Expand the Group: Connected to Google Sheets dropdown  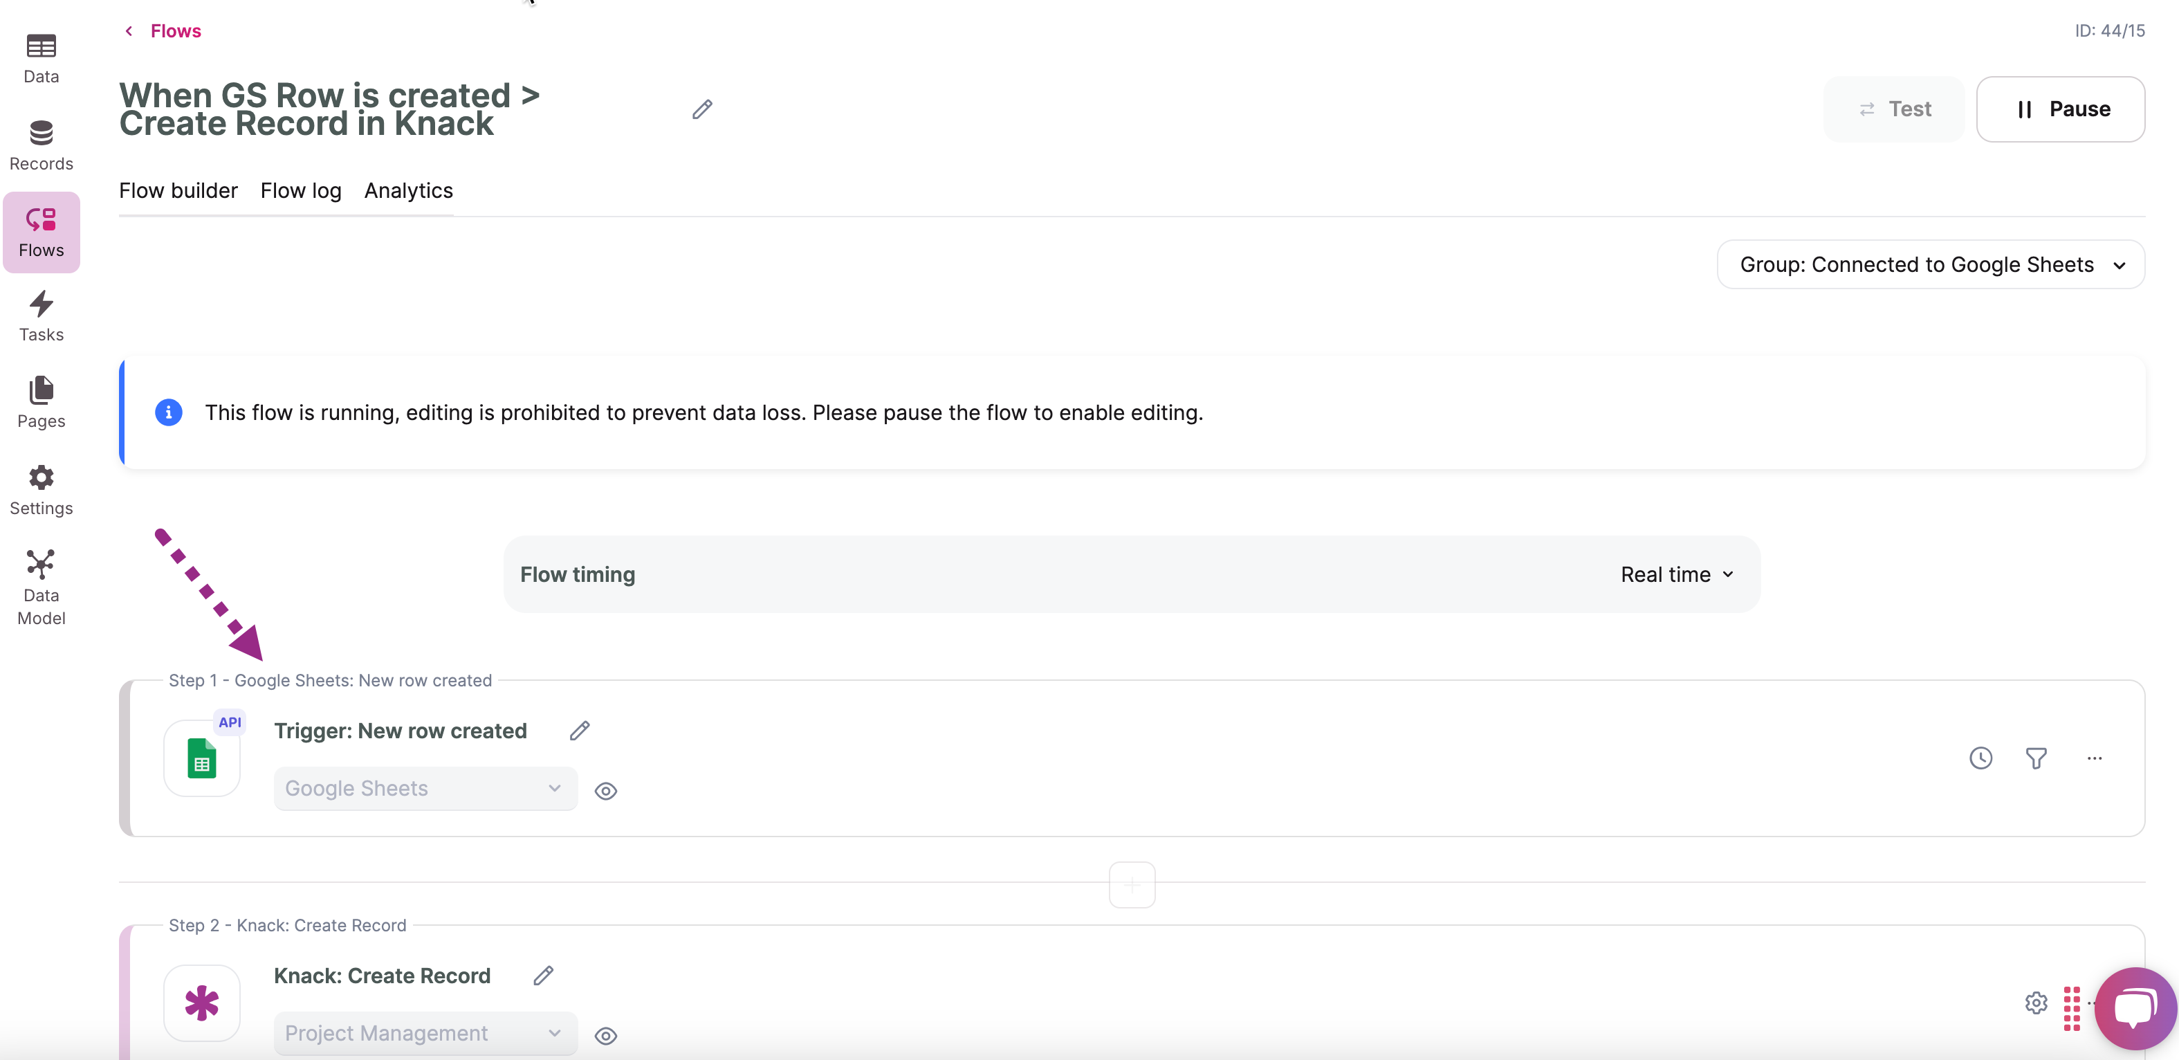click(1930, 265)
